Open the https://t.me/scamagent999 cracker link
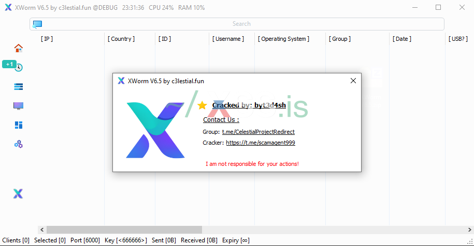 point(261,143)
